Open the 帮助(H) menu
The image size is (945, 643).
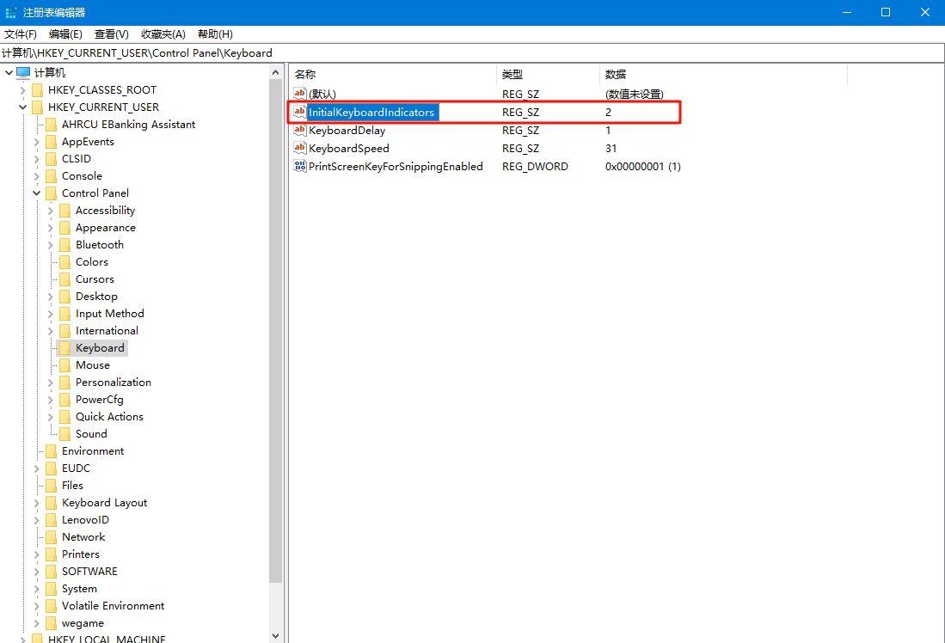215,34
